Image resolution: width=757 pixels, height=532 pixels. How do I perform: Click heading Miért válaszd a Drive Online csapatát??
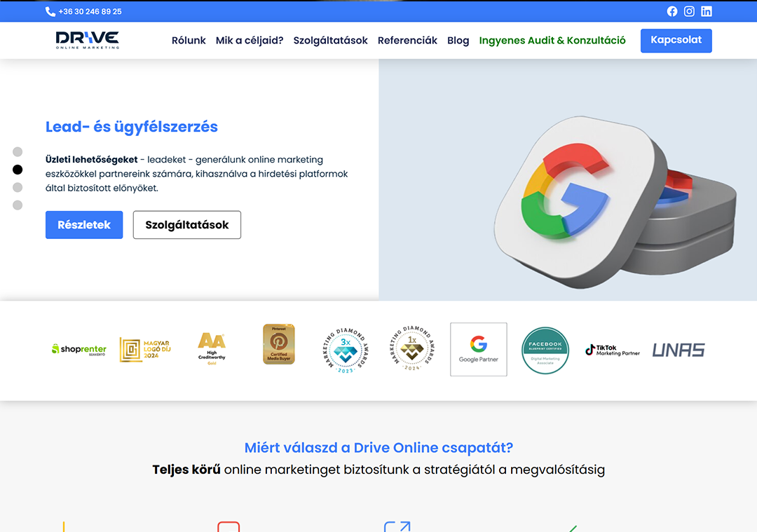pos(378,448)
